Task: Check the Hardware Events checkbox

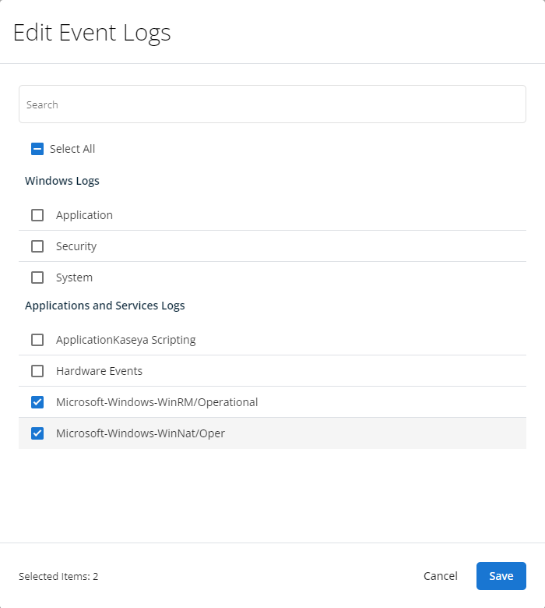Action: tap(37, 371)
